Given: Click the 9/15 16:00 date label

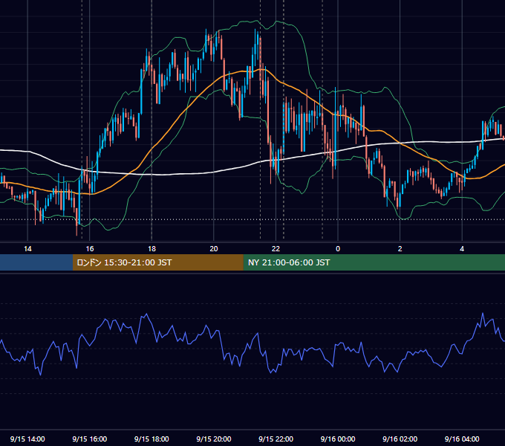Looking at the screenshot, I should coord(90,439).
